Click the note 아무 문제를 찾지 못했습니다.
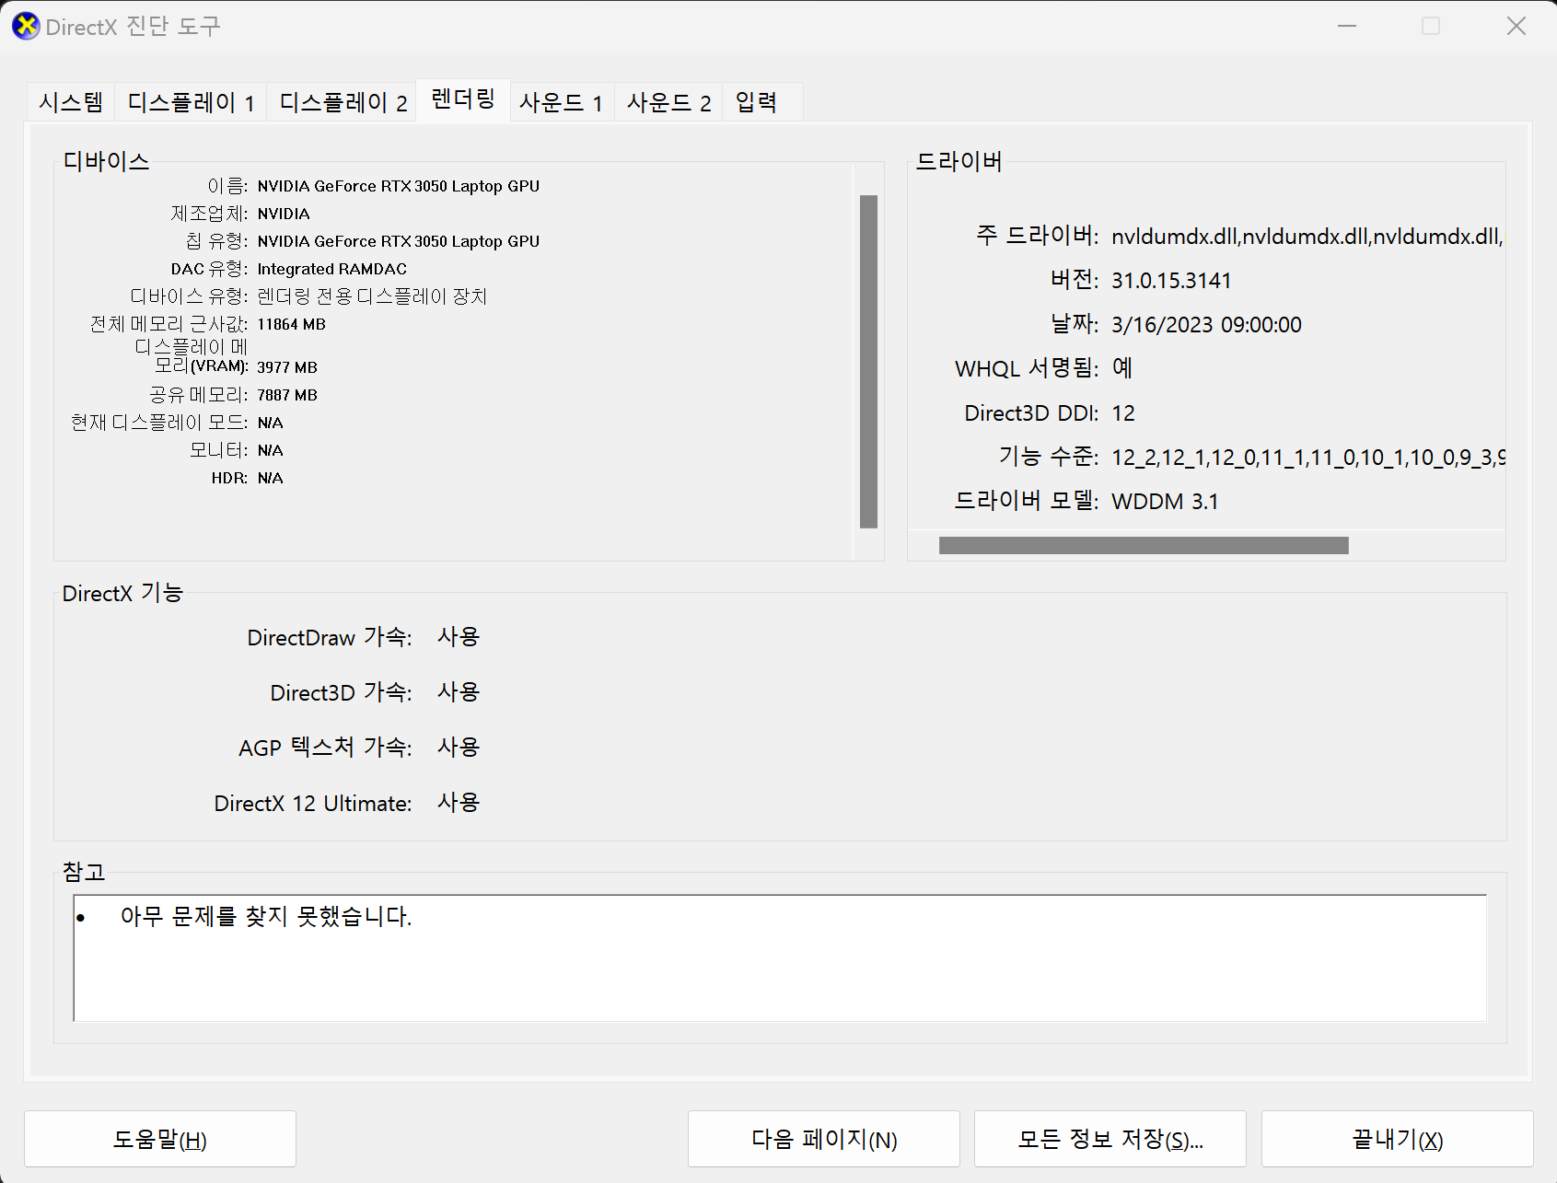The width and height of the screenshot is (1557, 1183). (266, 917)
